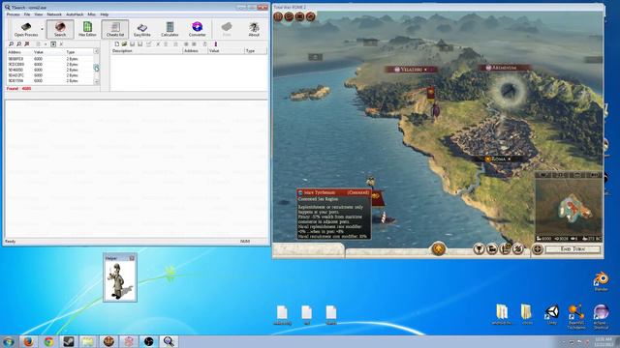The image size is (620, 348).
Task: Click the fourth round icon left of End Turn
Action: tap(518, 249)
